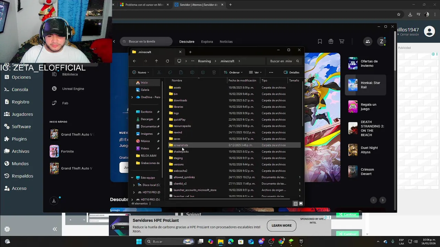Go to next Epic carousel page arrow
Viewport: 440px width, 247px height.
[x=383, y=200]
